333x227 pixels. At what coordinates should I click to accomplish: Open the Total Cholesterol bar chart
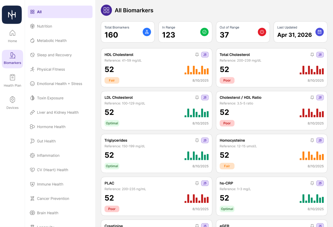[x=312, y=70]
